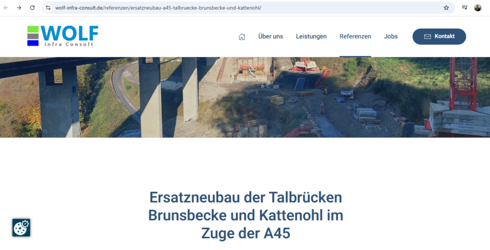Open the browser profile avatar
Screen dimensions: 490x250
coord(478,8)
